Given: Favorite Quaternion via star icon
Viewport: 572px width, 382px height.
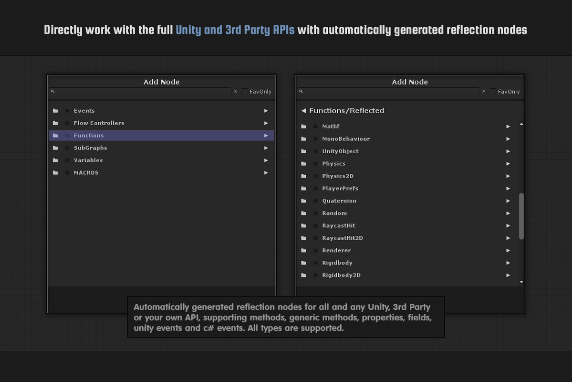Looking at the screenshot, I should coord(315,201).
